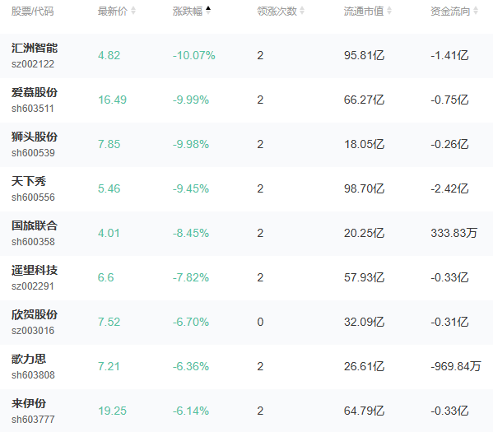
Task: Click change value -6.70%
Action: [191, 322]
